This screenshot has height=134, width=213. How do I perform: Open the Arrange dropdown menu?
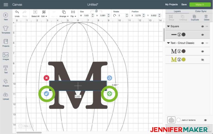point(64,14)
